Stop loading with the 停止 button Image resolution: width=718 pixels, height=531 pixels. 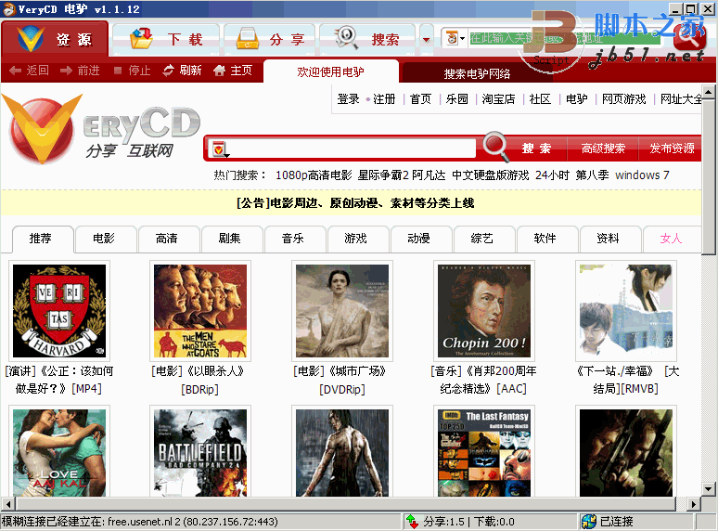[x=132, y=71]
